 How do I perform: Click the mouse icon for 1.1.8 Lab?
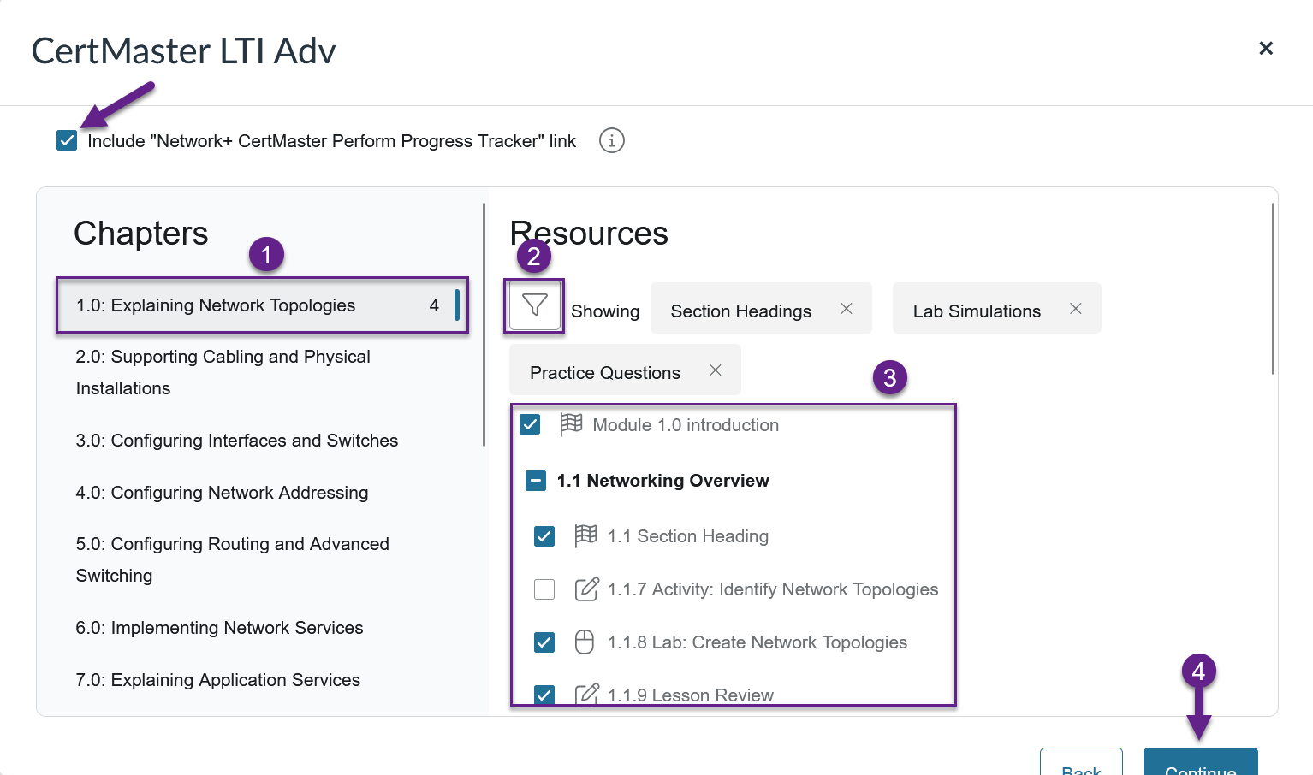click(585, 642)
